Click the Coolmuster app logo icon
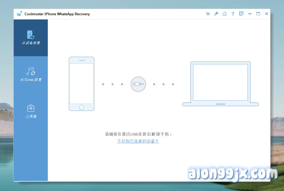Image resolution: width=284 pixels, height=191 pixels. coord(19,14)
